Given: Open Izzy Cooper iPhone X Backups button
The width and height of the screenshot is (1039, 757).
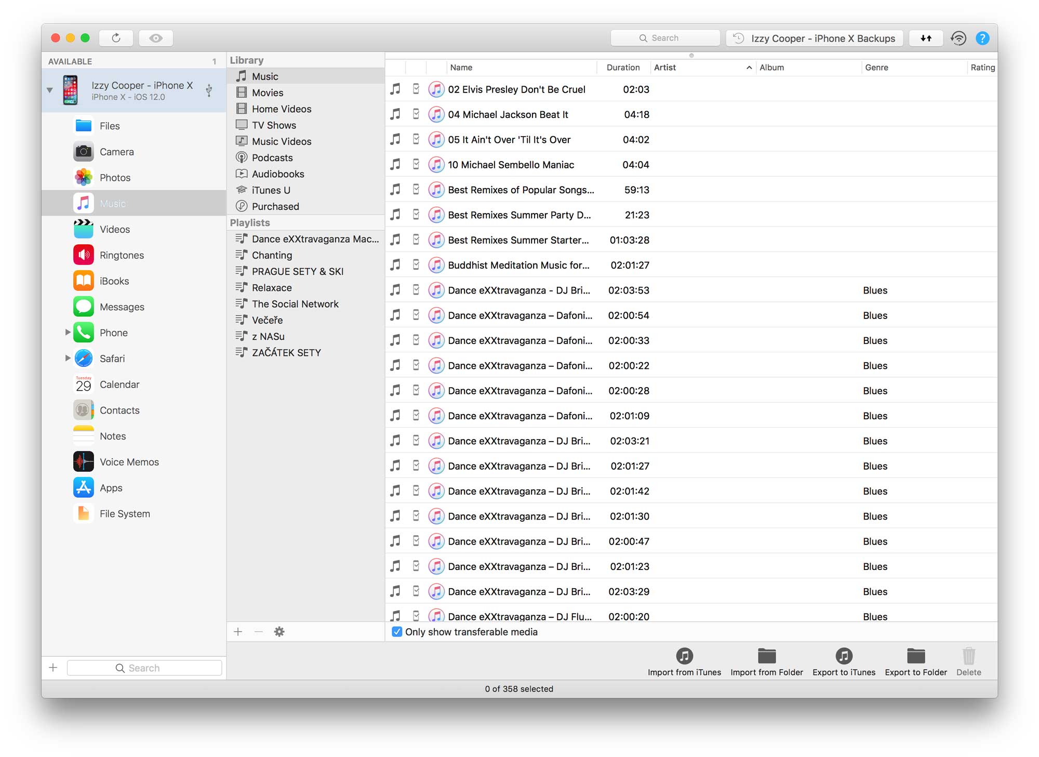Looking at the screenshot, I should tap(814, 38).
